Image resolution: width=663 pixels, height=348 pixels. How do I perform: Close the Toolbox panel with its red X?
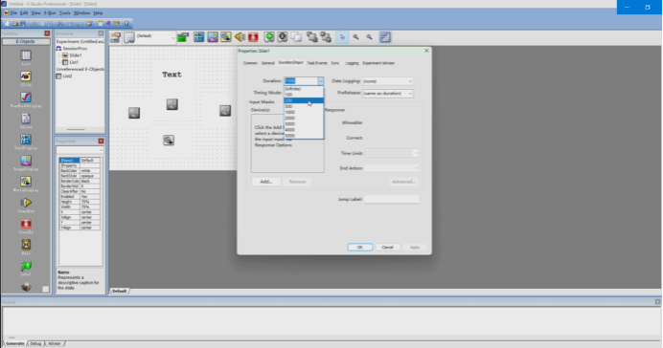tap(47, 33)
